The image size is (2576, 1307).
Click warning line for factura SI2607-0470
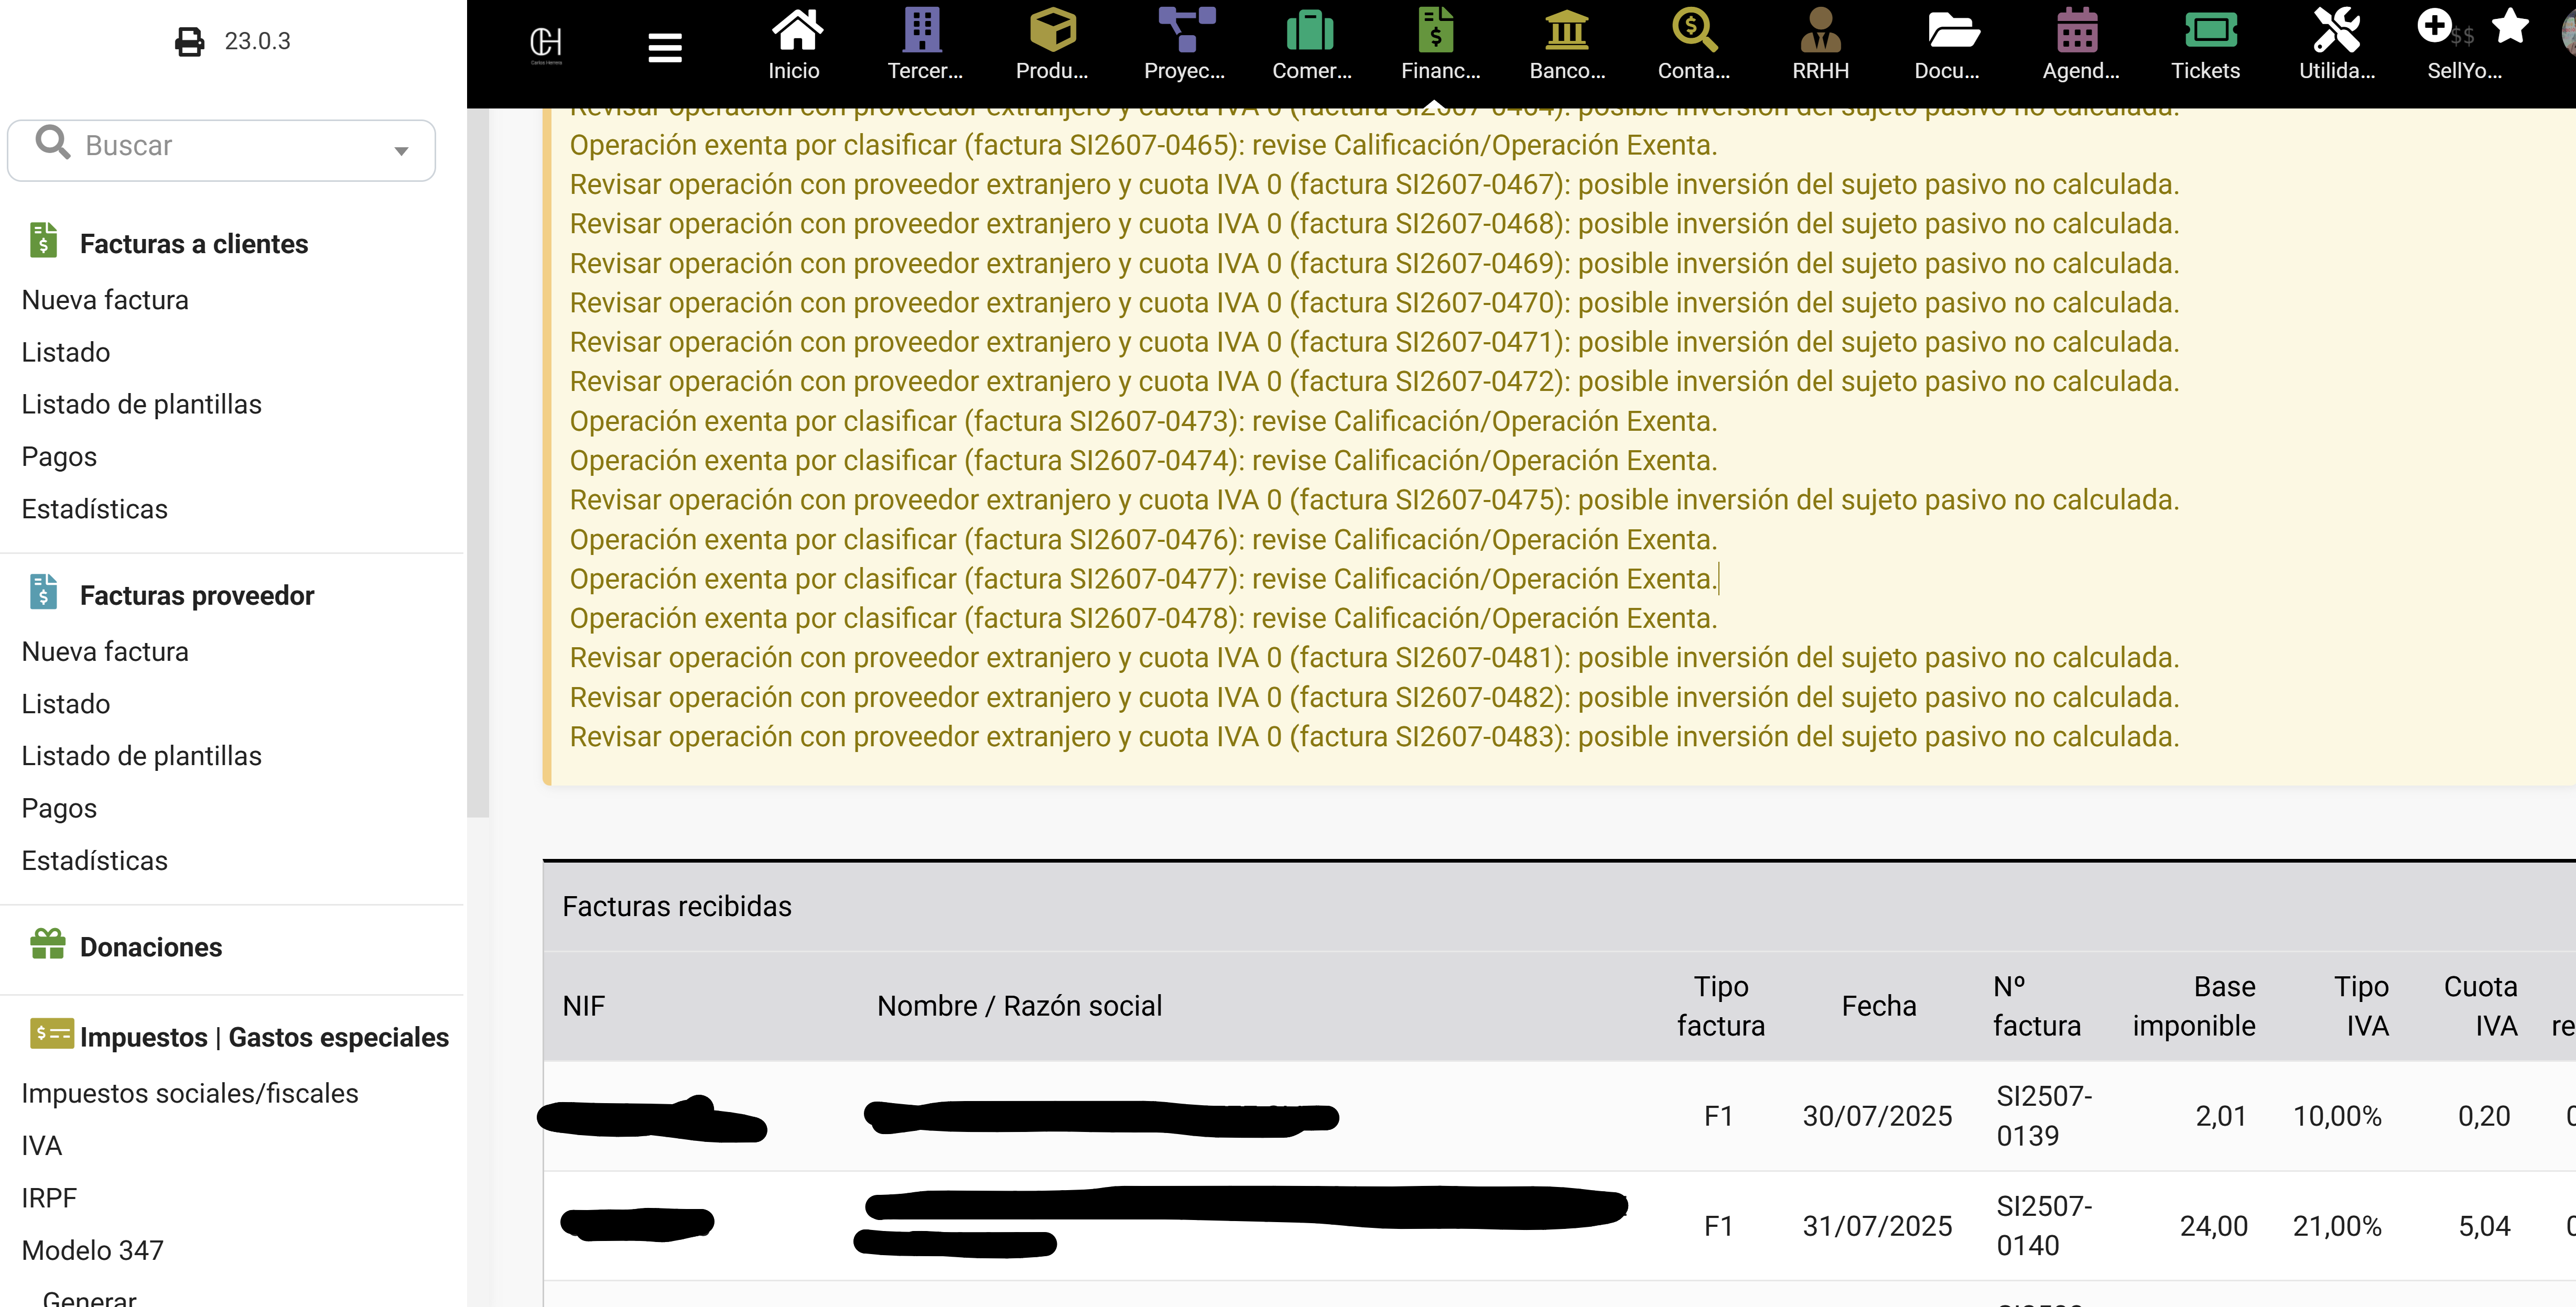[x=1374, y=303]
